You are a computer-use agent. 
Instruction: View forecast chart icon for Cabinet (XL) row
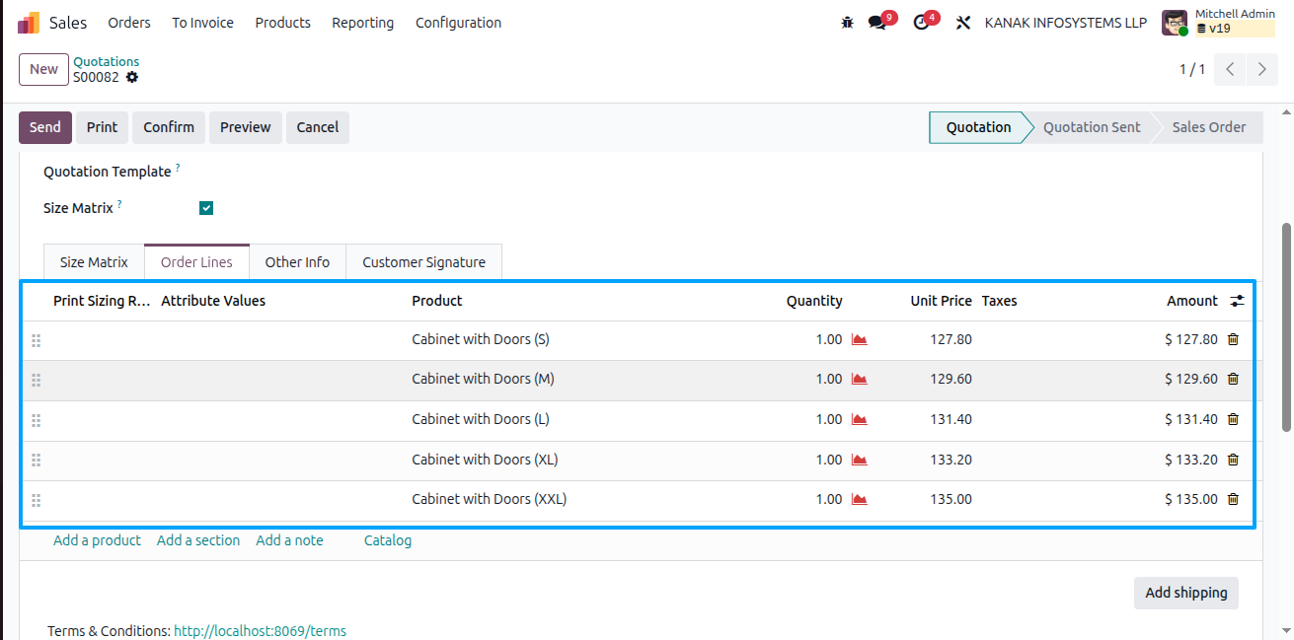[x=859, y=460]
